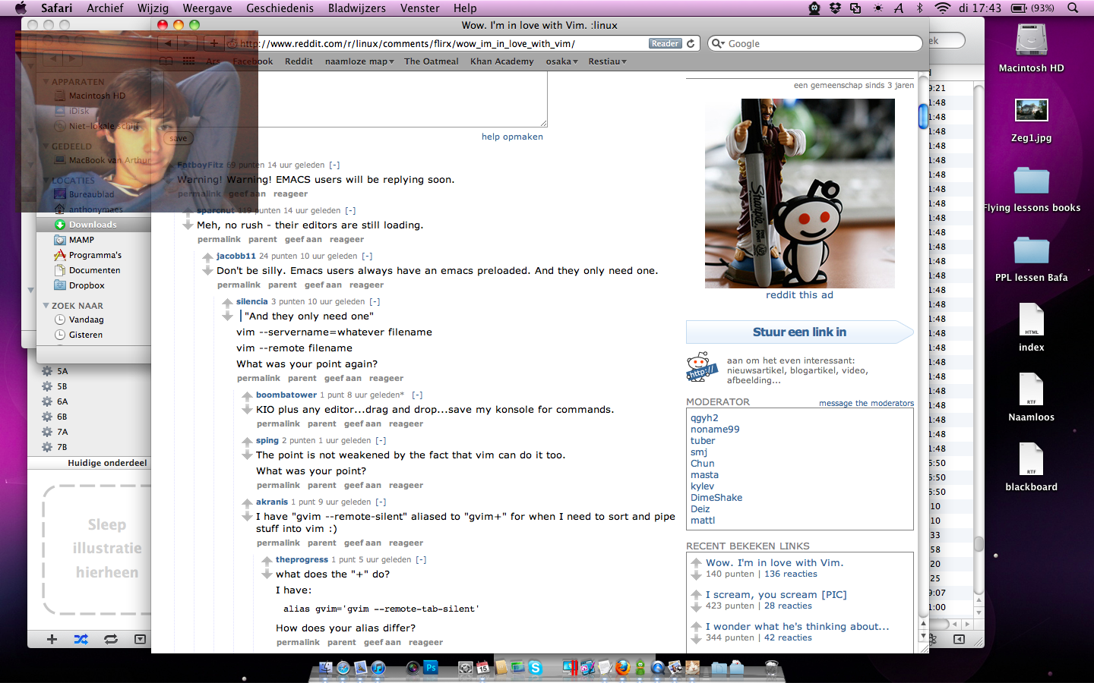Toggle the iTunes repeat button

[x=111, y=639]
